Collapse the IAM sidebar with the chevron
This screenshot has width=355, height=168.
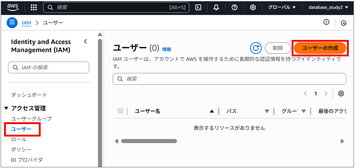[x=85, y=42]
